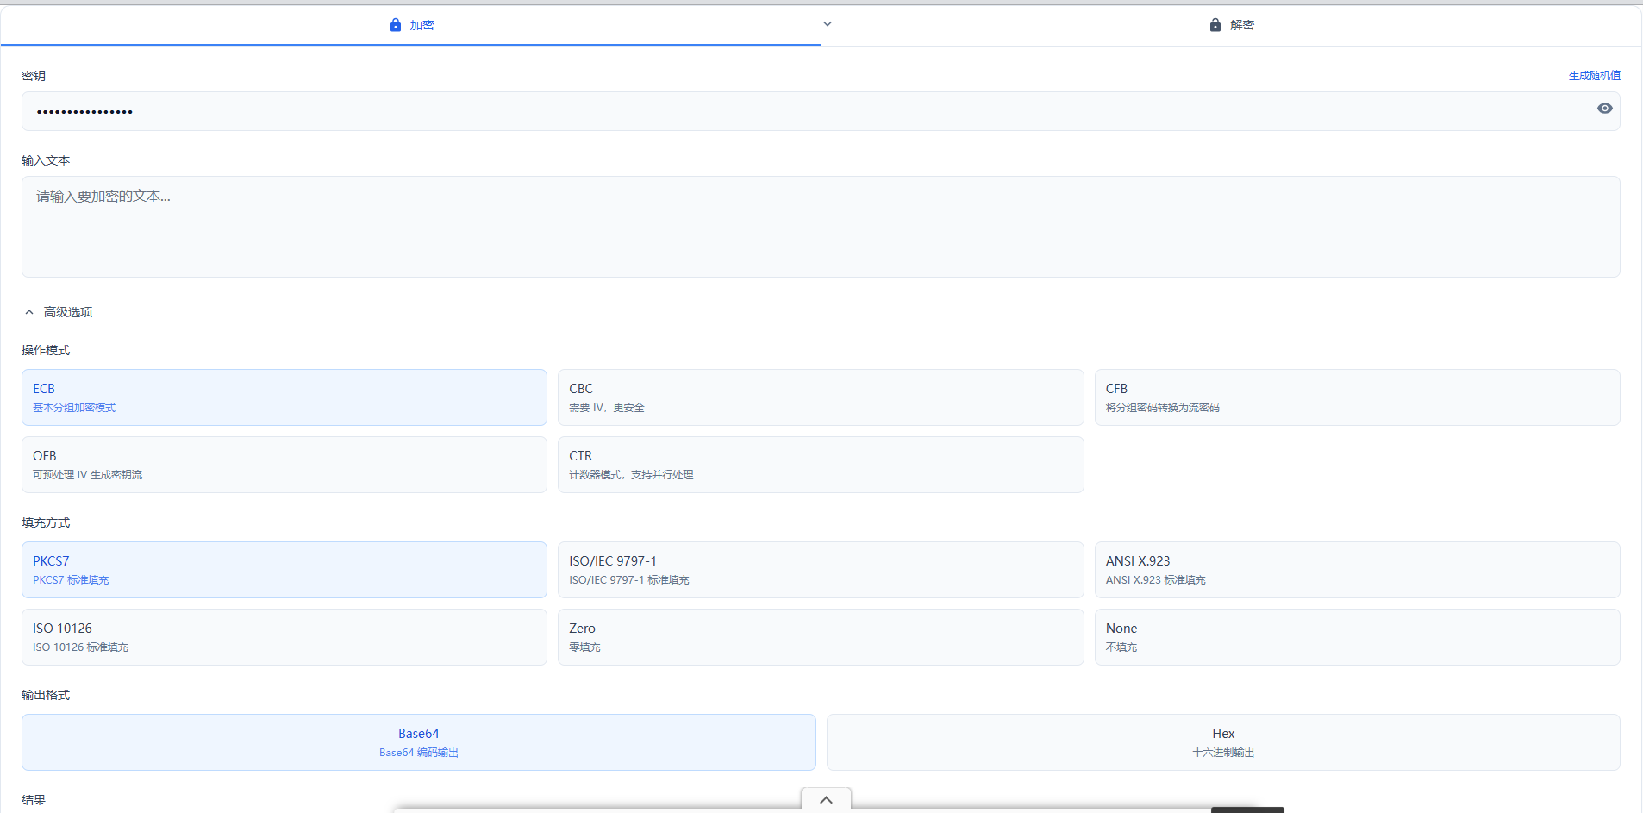The image size is (1643, 813).
Task: Select ANSI X.923 padding
Action: point(1356,570)
